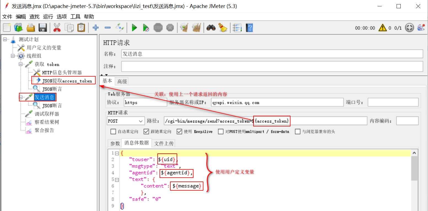Collapse the 线程组 tree node

tap(13, 56)
